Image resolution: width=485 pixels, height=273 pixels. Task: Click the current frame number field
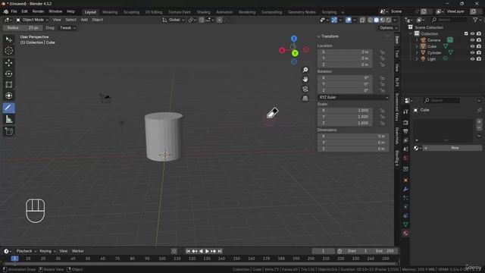tap(324, 251)
